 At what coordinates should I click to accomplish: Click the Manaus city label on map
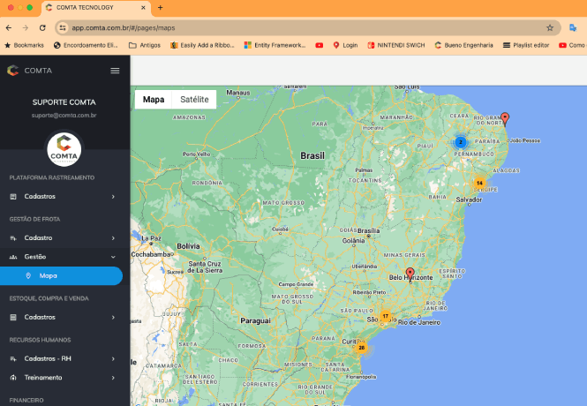237,93
